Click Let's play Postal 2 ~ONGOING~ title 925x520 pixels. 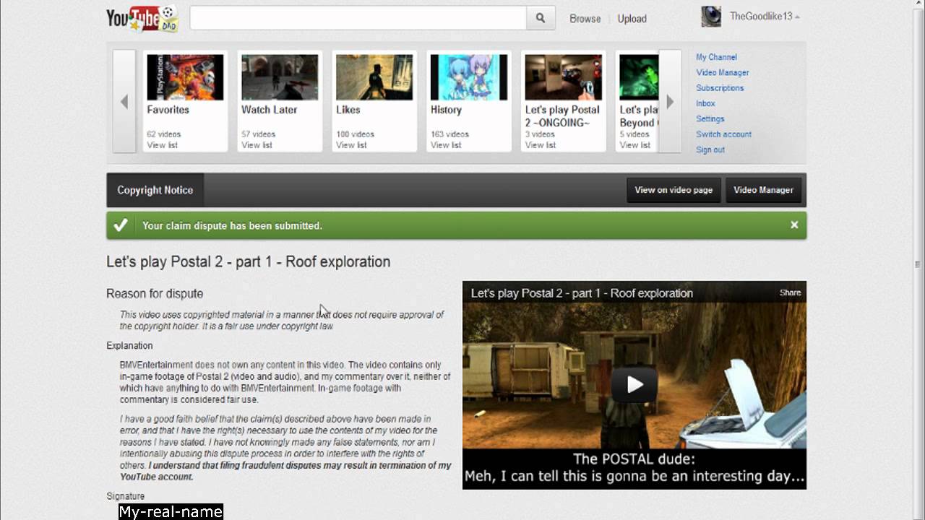pyautogui.click(x=562, y=116)
